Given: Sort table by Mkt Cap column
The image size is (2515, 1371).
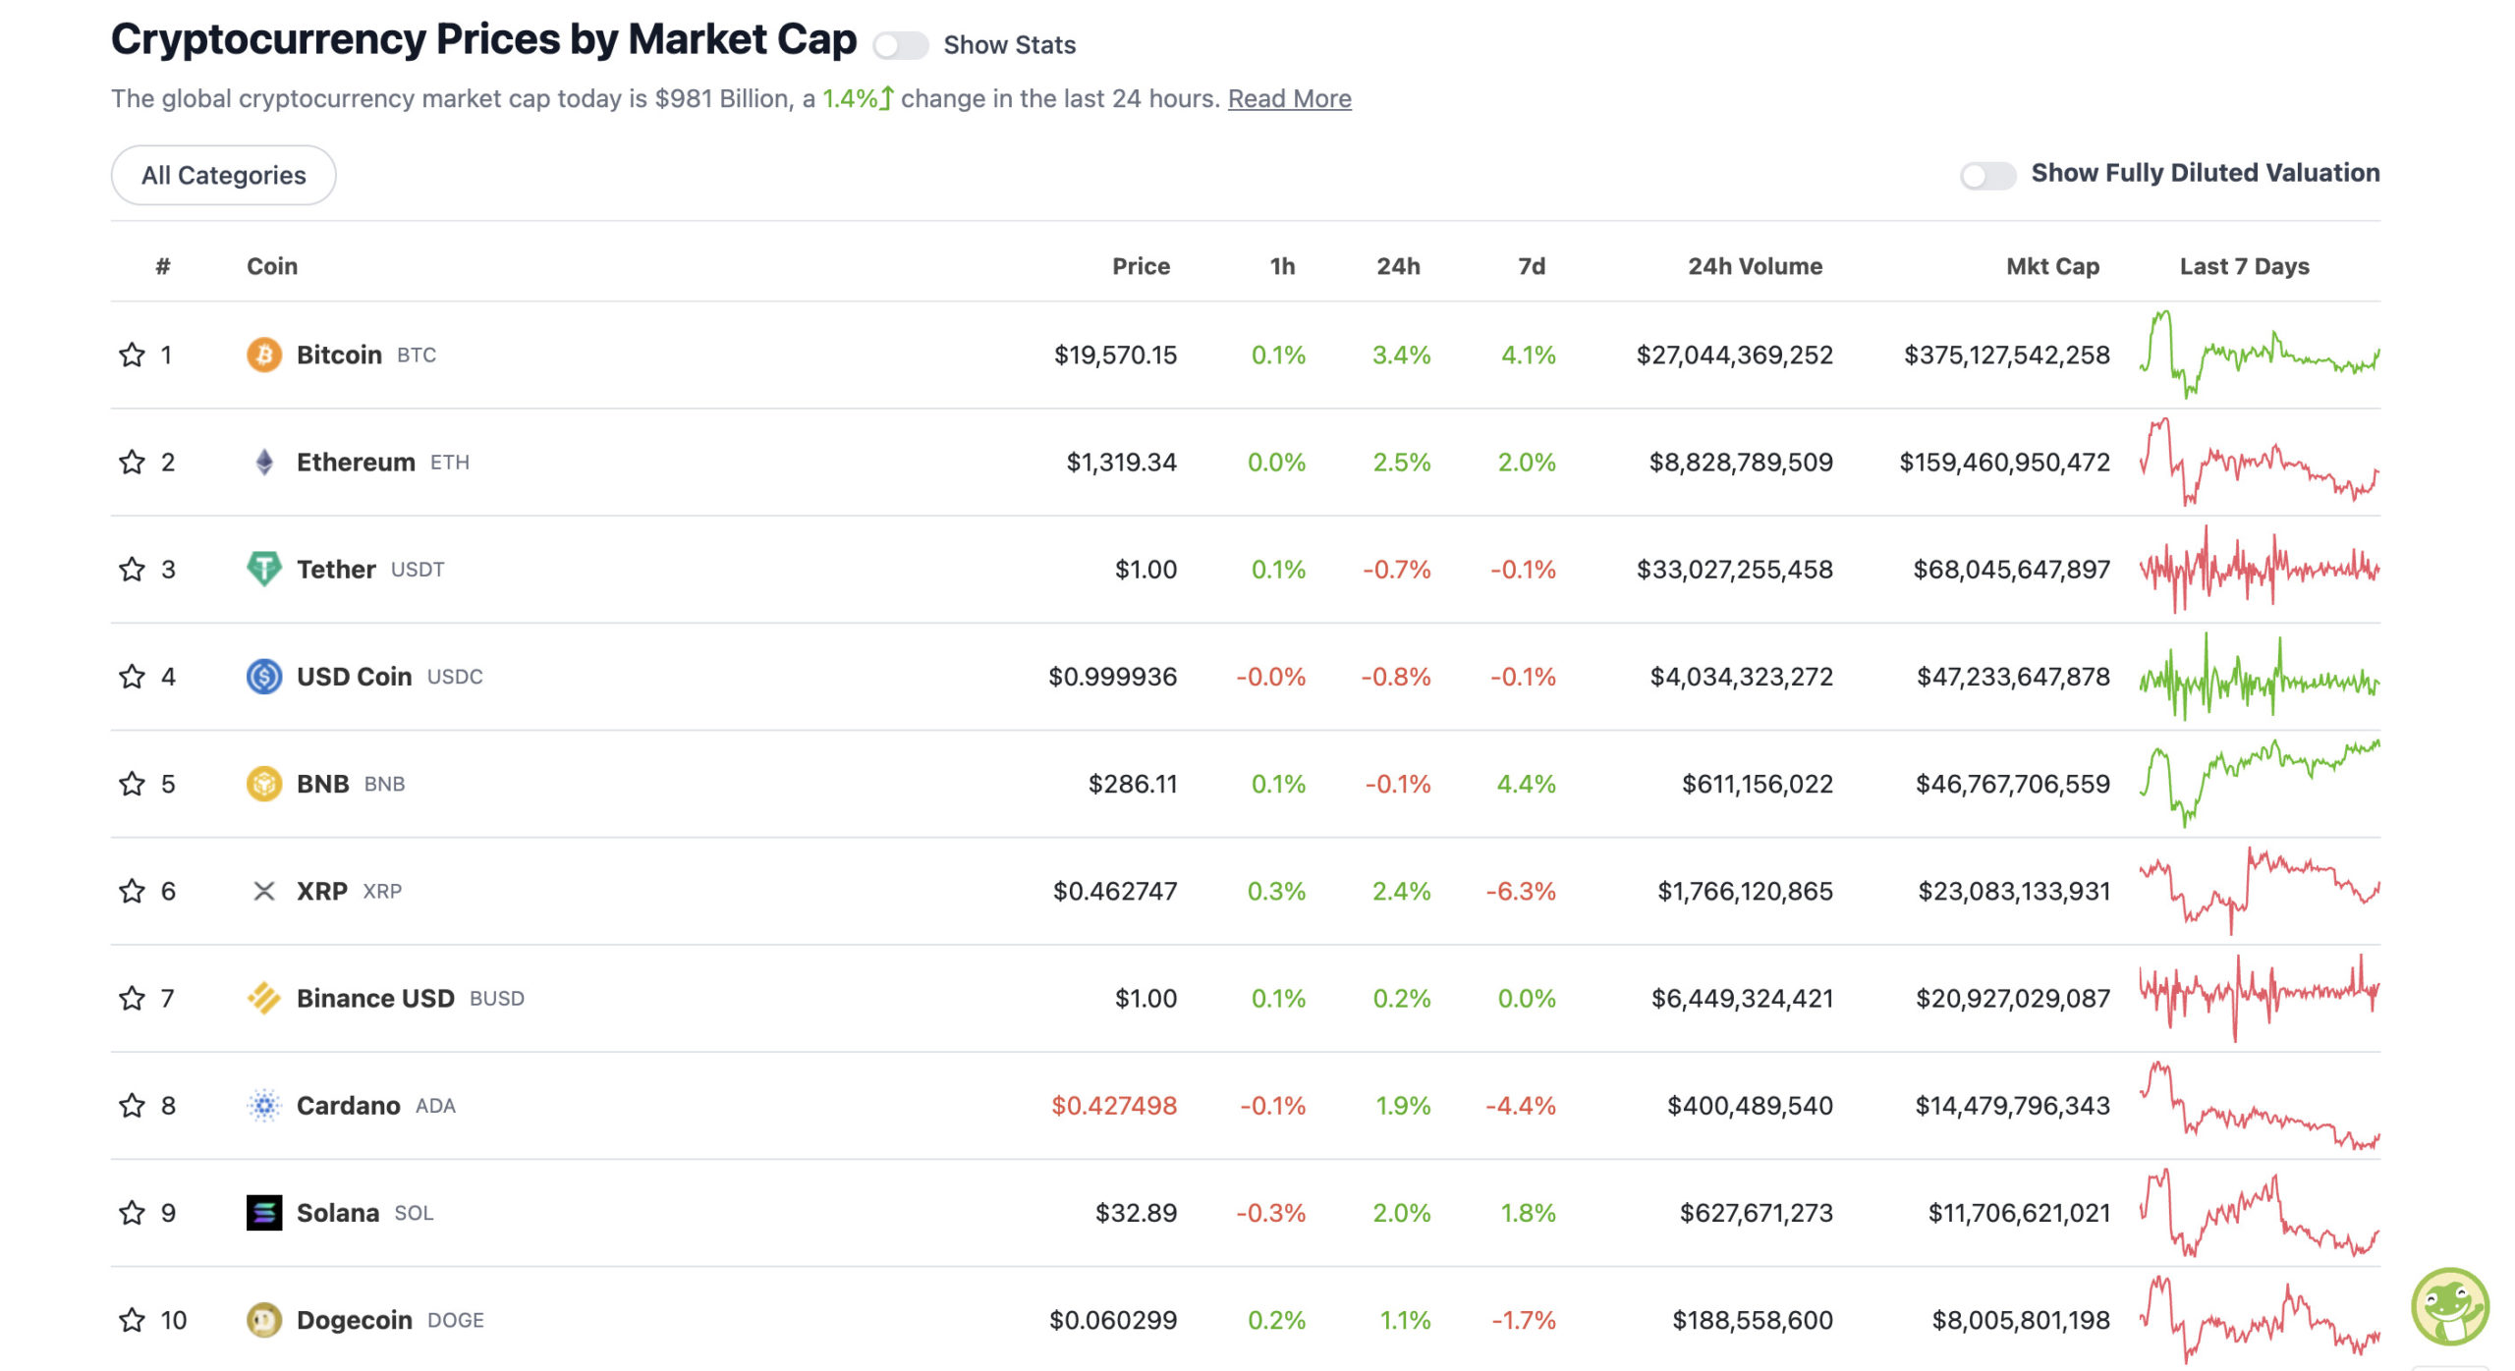Looking at the screenshot, I should point(2052,266).
